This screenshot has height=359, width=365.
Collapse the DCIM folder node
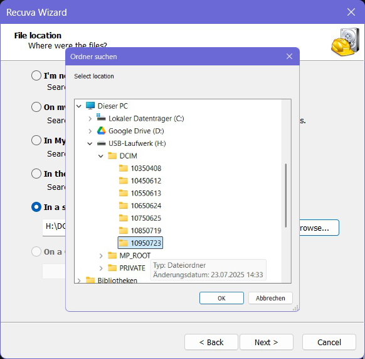tap(101, 156)
